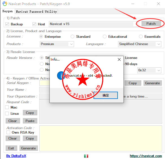This screenshot has height=159, width=165.
Task: Click Copy button beside Linux checkbox
Action: pos(30,113)
